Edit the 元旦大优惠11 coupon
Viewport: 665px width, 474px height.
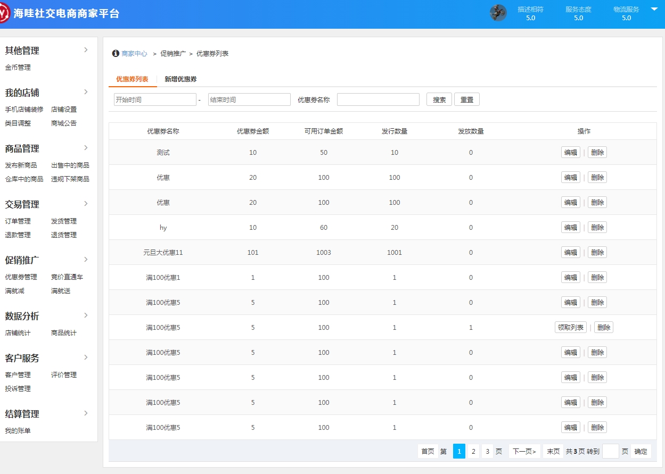pos(571,252)
